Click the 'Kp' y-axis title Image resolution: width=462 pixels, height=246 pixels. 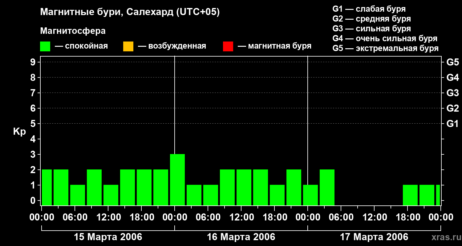19,132
